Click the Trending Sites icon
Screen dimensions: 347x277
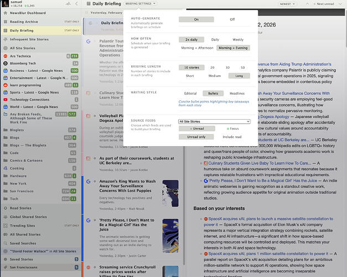[x=6, y=225]
